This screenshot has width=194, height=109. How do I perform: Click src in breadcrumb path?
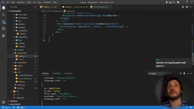pos(49,11)
